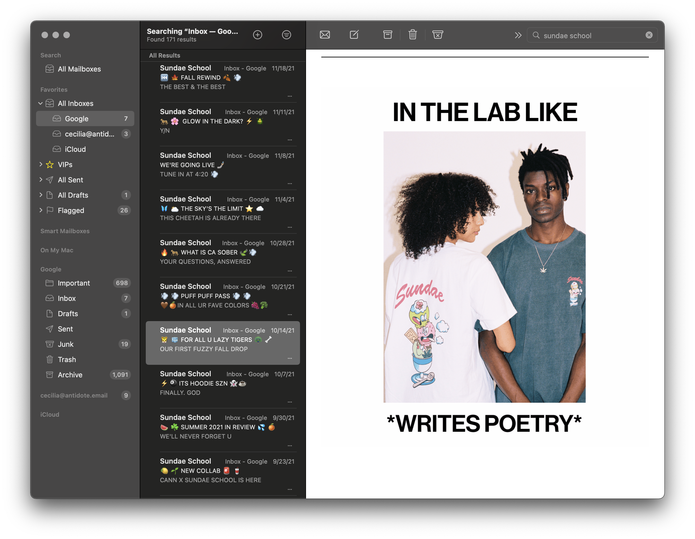This screenshot has width=695, height=539.
Task: Open the Archive mailbox
Action: pyautogui.click(x=70, y=375)
